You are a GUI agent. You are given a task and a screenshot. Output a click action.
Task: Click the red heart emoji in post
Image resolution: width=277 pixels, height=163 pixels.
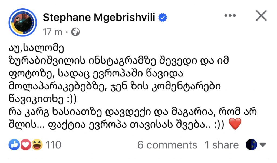235,125
